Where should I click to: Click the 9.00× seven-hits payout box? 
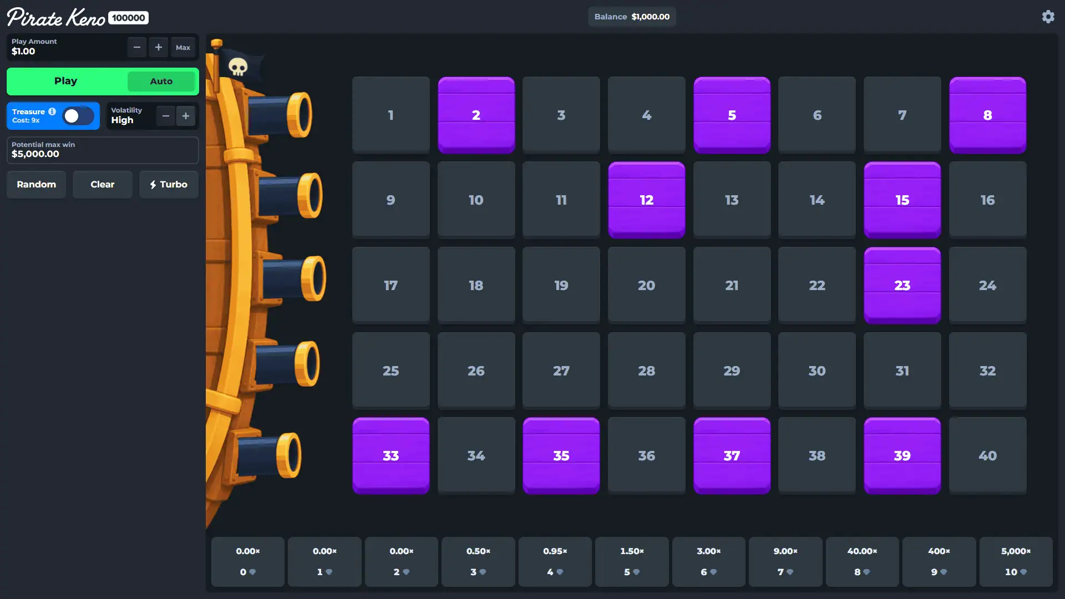785,562
